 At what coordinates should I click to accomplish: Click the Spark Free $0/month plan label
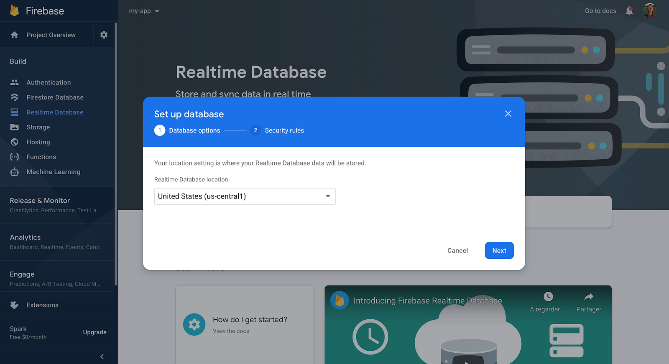coord(28,333)
